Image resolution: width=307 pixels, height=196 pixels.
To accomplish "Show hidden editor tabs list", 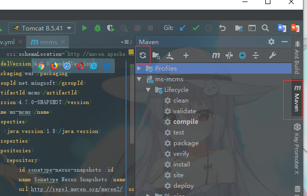I will tap(127, 42).
